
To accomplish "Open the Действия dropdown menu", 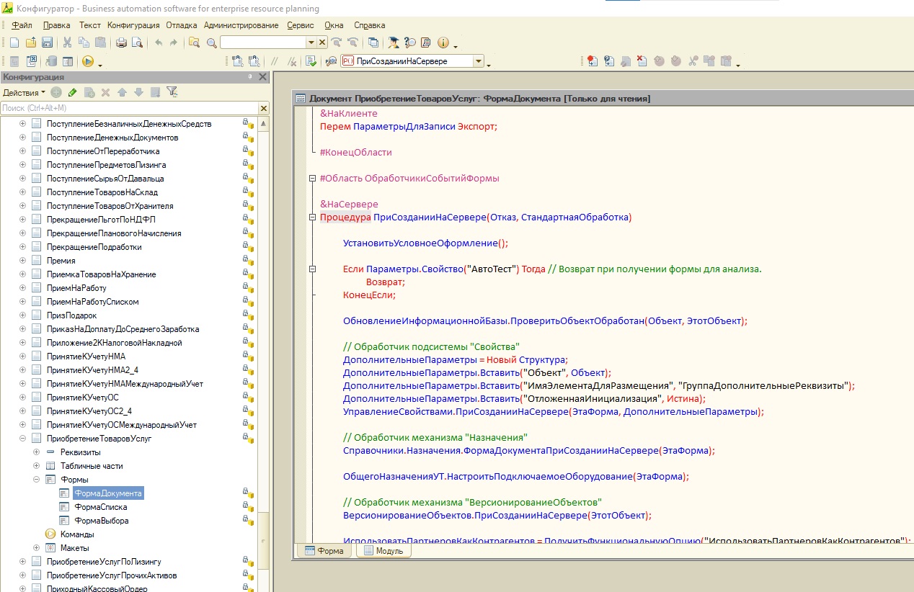I will [x=23, y=92].
